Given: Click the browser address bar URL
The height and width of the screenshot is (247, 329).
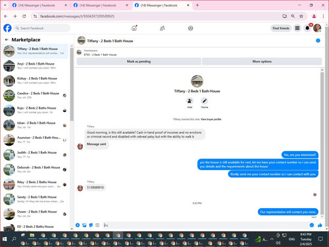Looking at the screenshot, I should (x=77, y=16).
